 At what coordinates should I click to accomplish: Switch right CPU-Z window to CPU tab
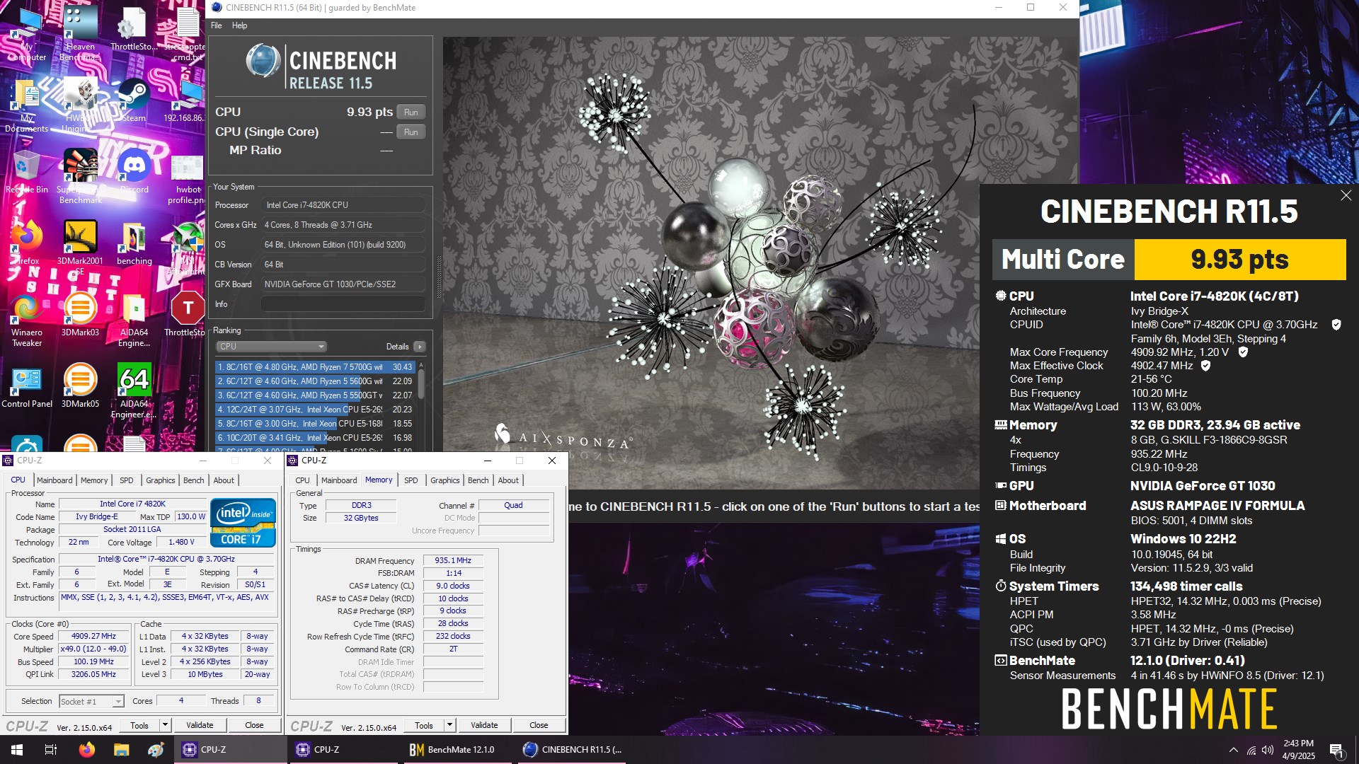[x=302, y=480]
